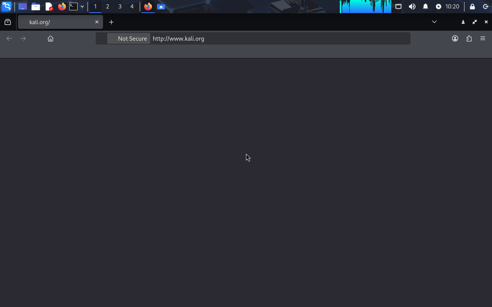
Task: Click the Not Secure site info badge
Action: tap(129, 38)
